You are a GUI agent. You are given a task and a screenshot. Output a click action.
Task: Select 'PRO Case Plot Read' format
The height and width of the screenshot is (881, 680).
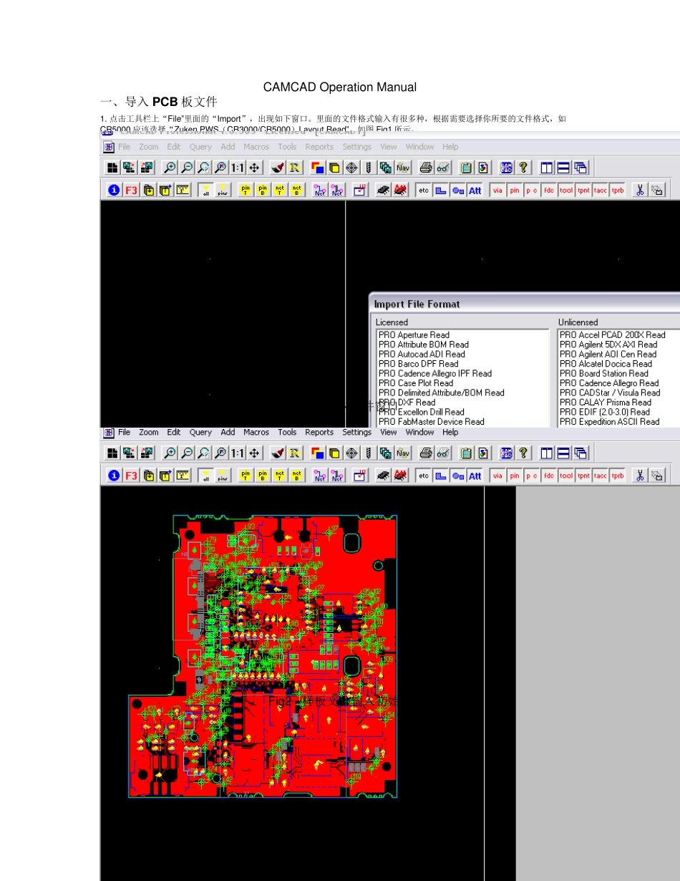point(416,383)
